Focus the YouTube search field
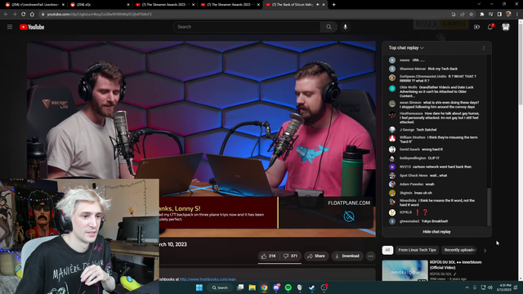Image resolution: width=523 pixels, height=294 pixels. tap(247, 27)
